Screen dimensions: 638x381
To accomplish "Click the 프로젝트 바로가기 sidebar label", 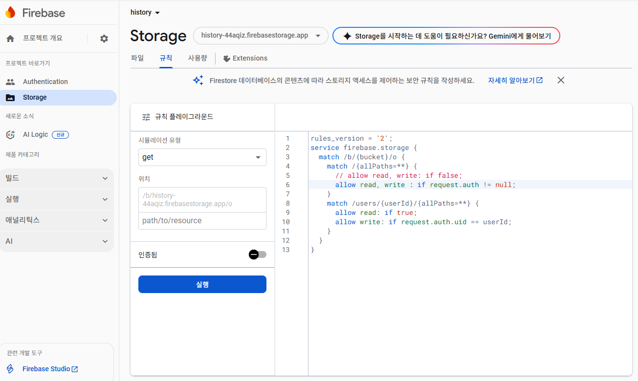I will point(28,63).
